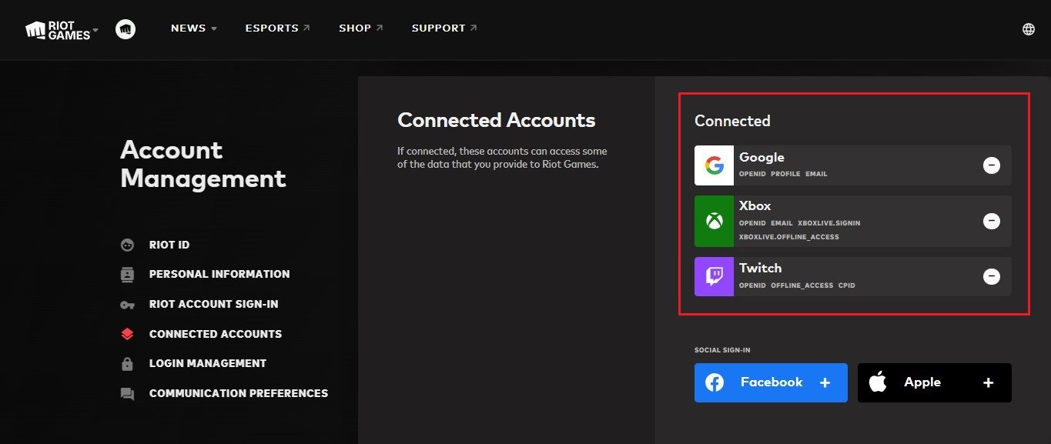The width and height of the screenshot is (1051, 444).
Task: Expand the Riot Games logo dropdown arrow
Action: click(x=95, y=32)
